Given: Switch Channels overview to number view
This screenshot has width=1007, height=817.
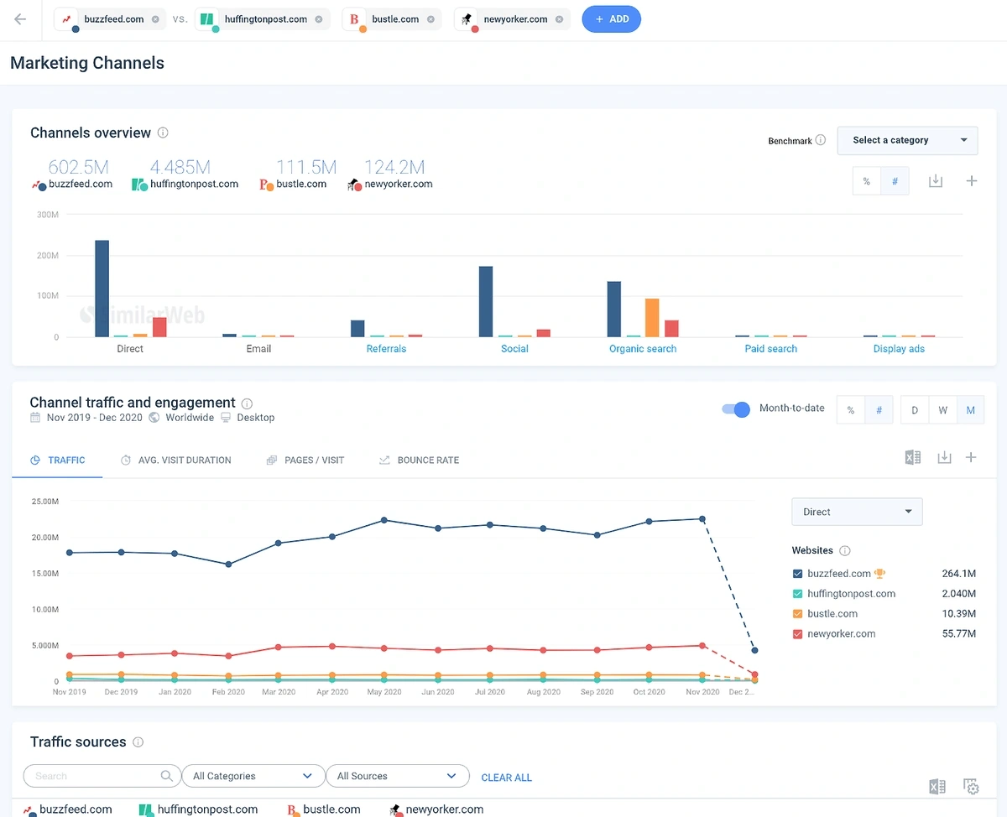Looking at the screenshot, I should (895, 181).
